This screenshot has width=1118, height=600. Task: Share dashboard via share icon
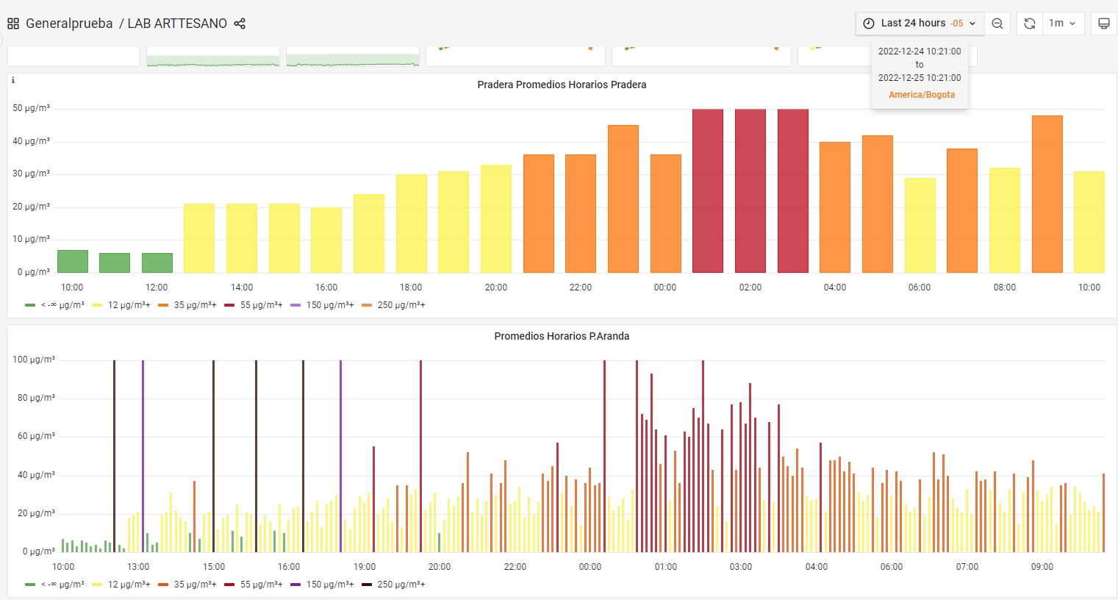pos(240,24)
